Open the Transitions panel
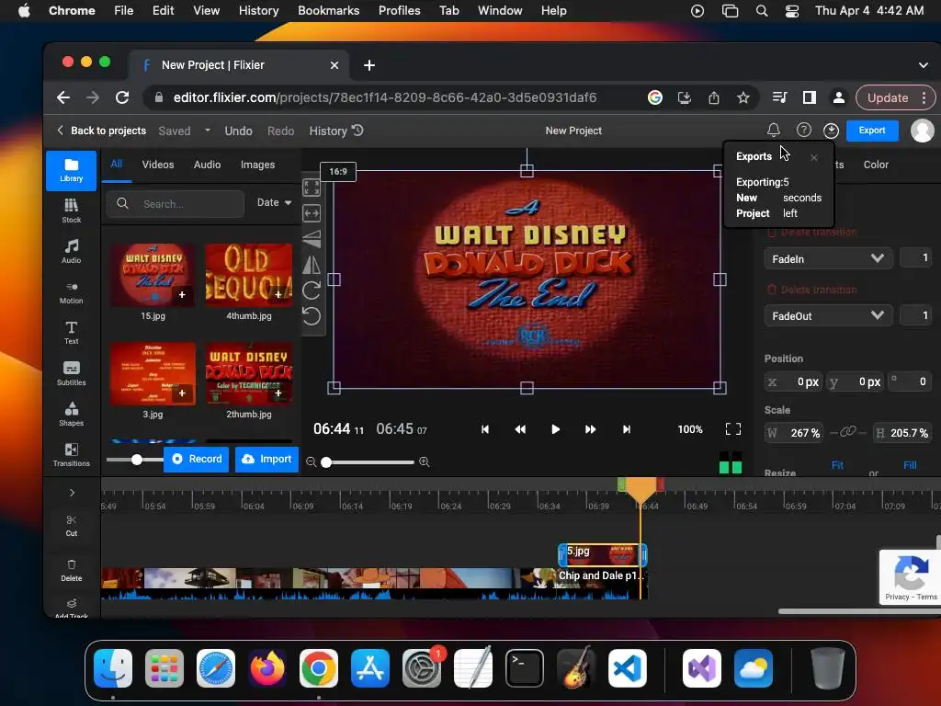The height and width of the screenshot is (706, 941). point(71,454)
